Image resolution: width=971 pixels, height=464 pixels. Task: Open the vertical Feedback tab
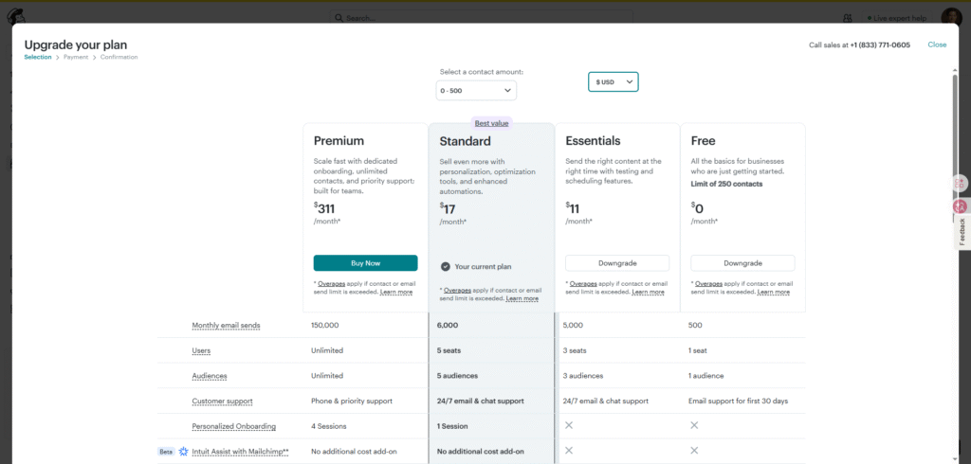point(962,231)
